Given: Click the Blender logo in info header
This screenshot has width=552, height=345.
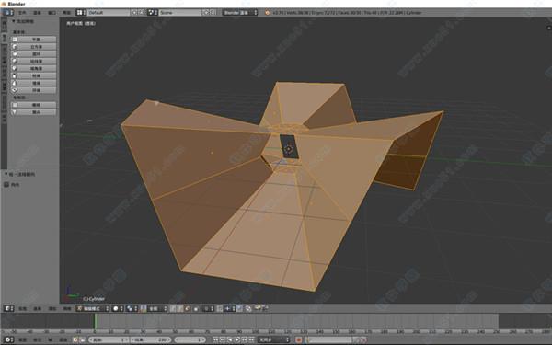Looking at the screenshot, I should pyautogui.click(x=267, y=12).
